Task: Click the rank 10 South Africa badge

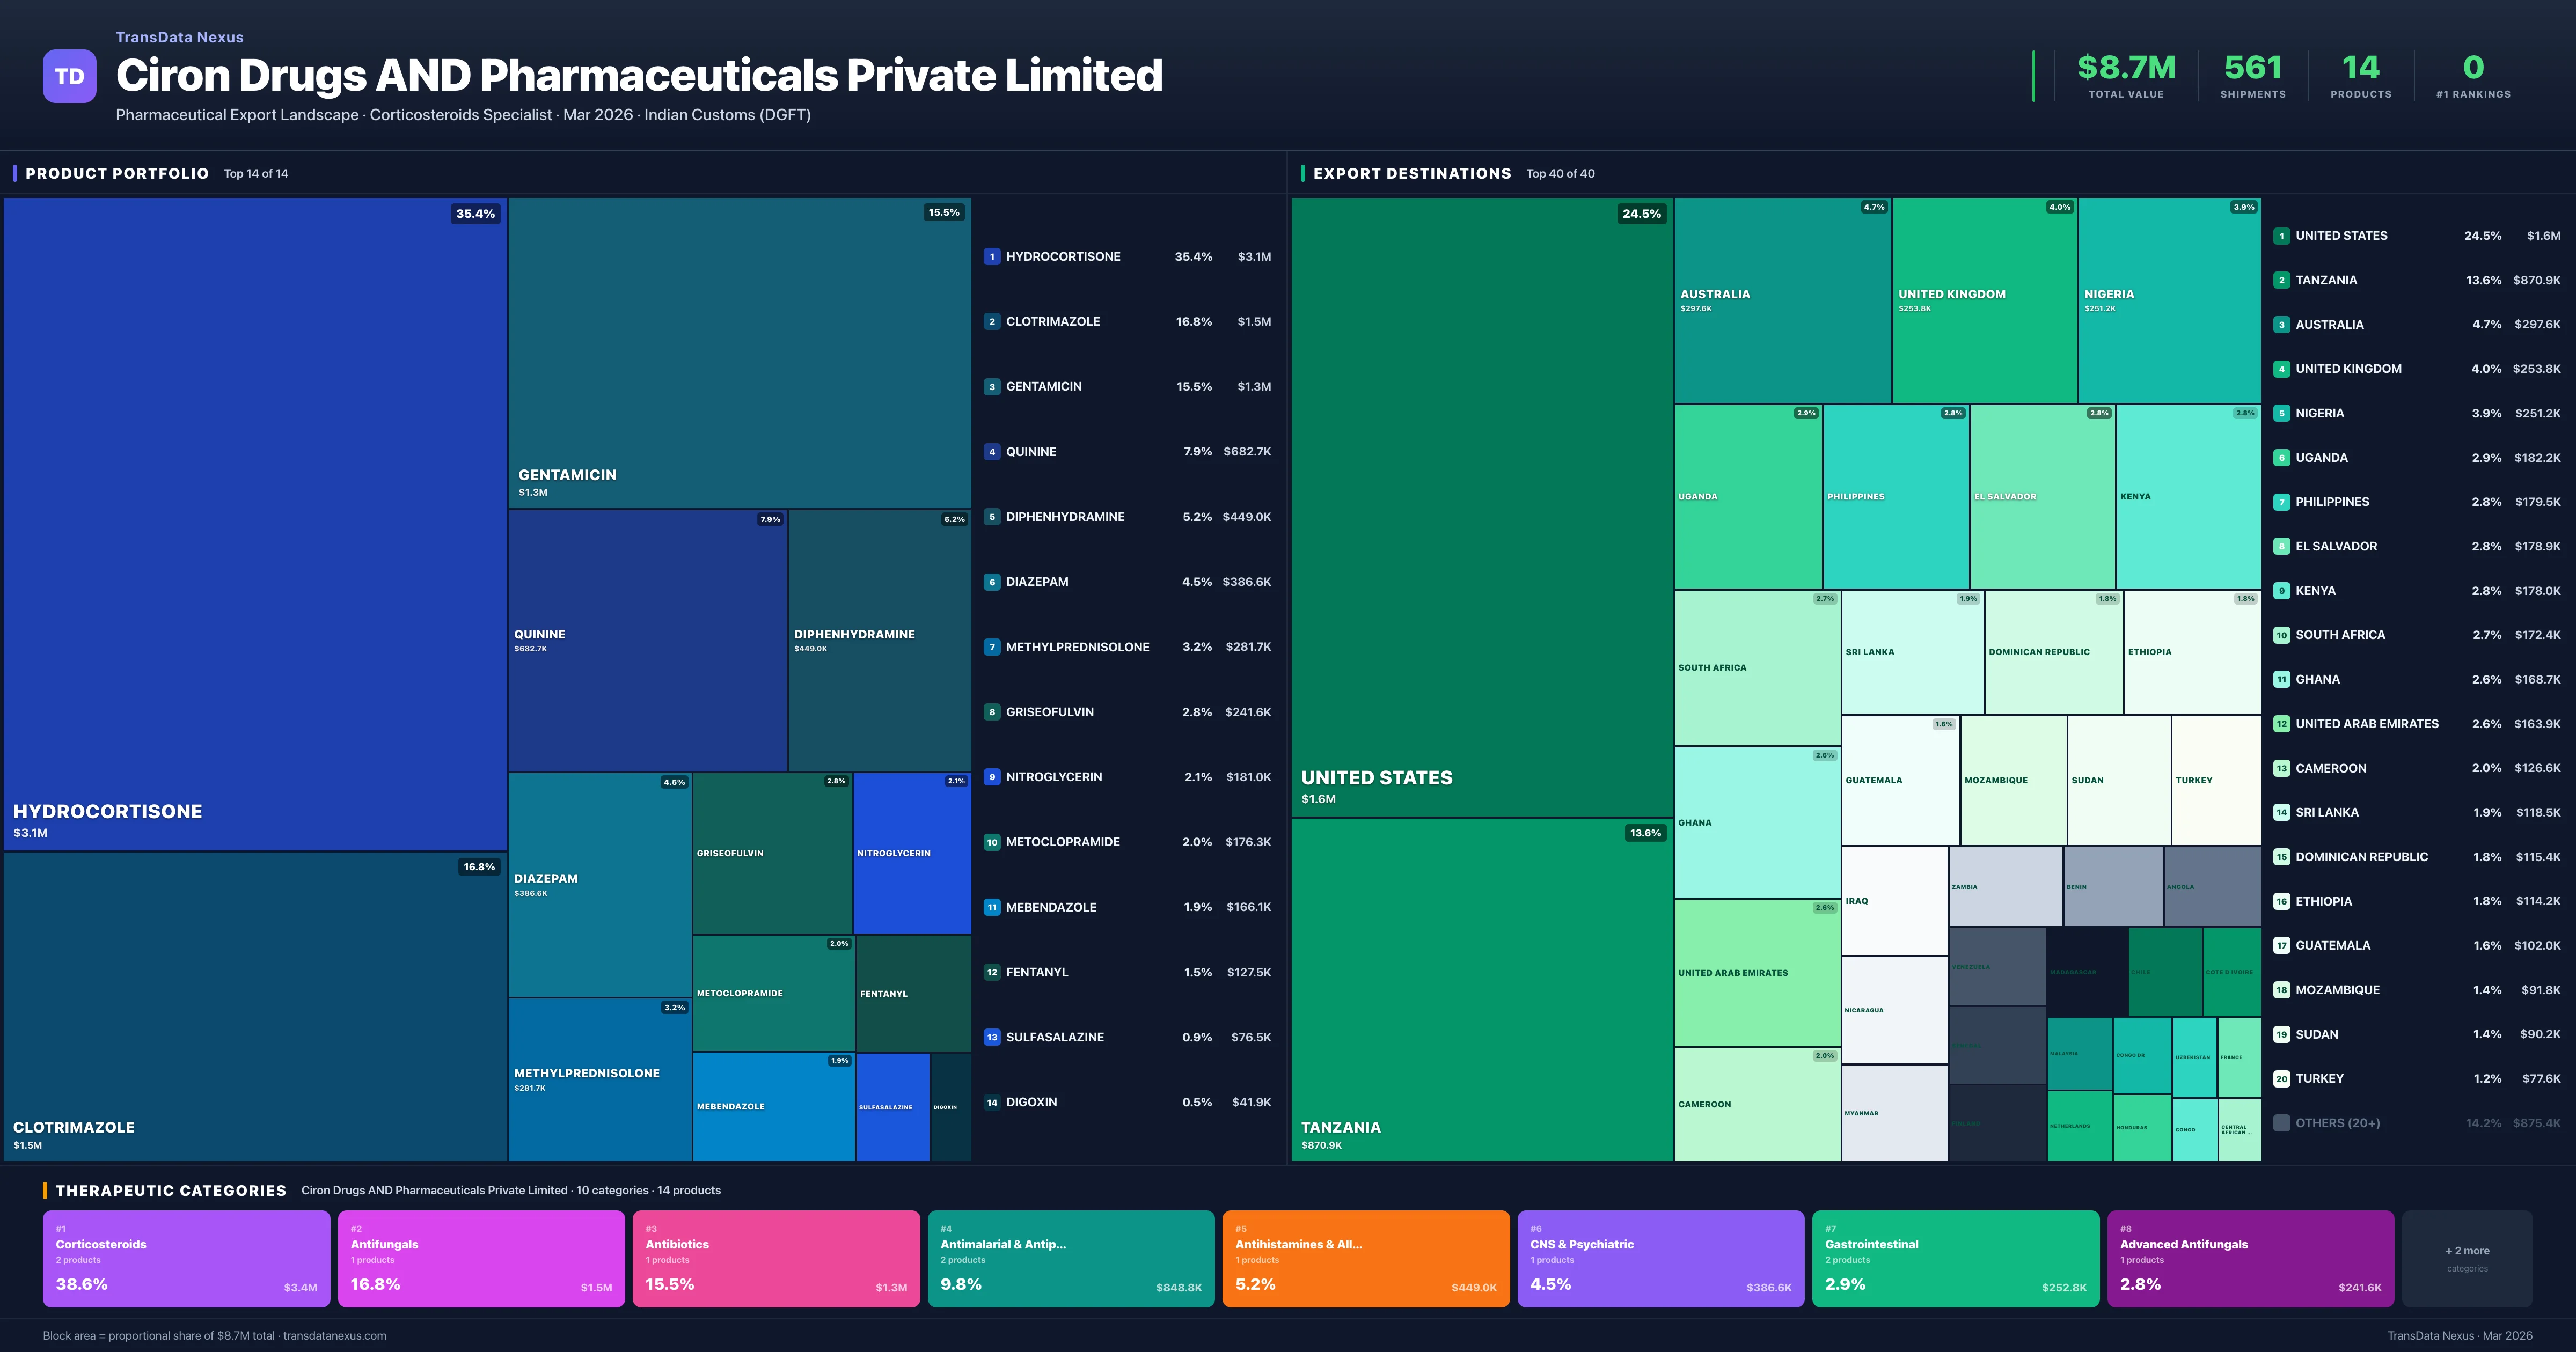Action: point(2281,635)
